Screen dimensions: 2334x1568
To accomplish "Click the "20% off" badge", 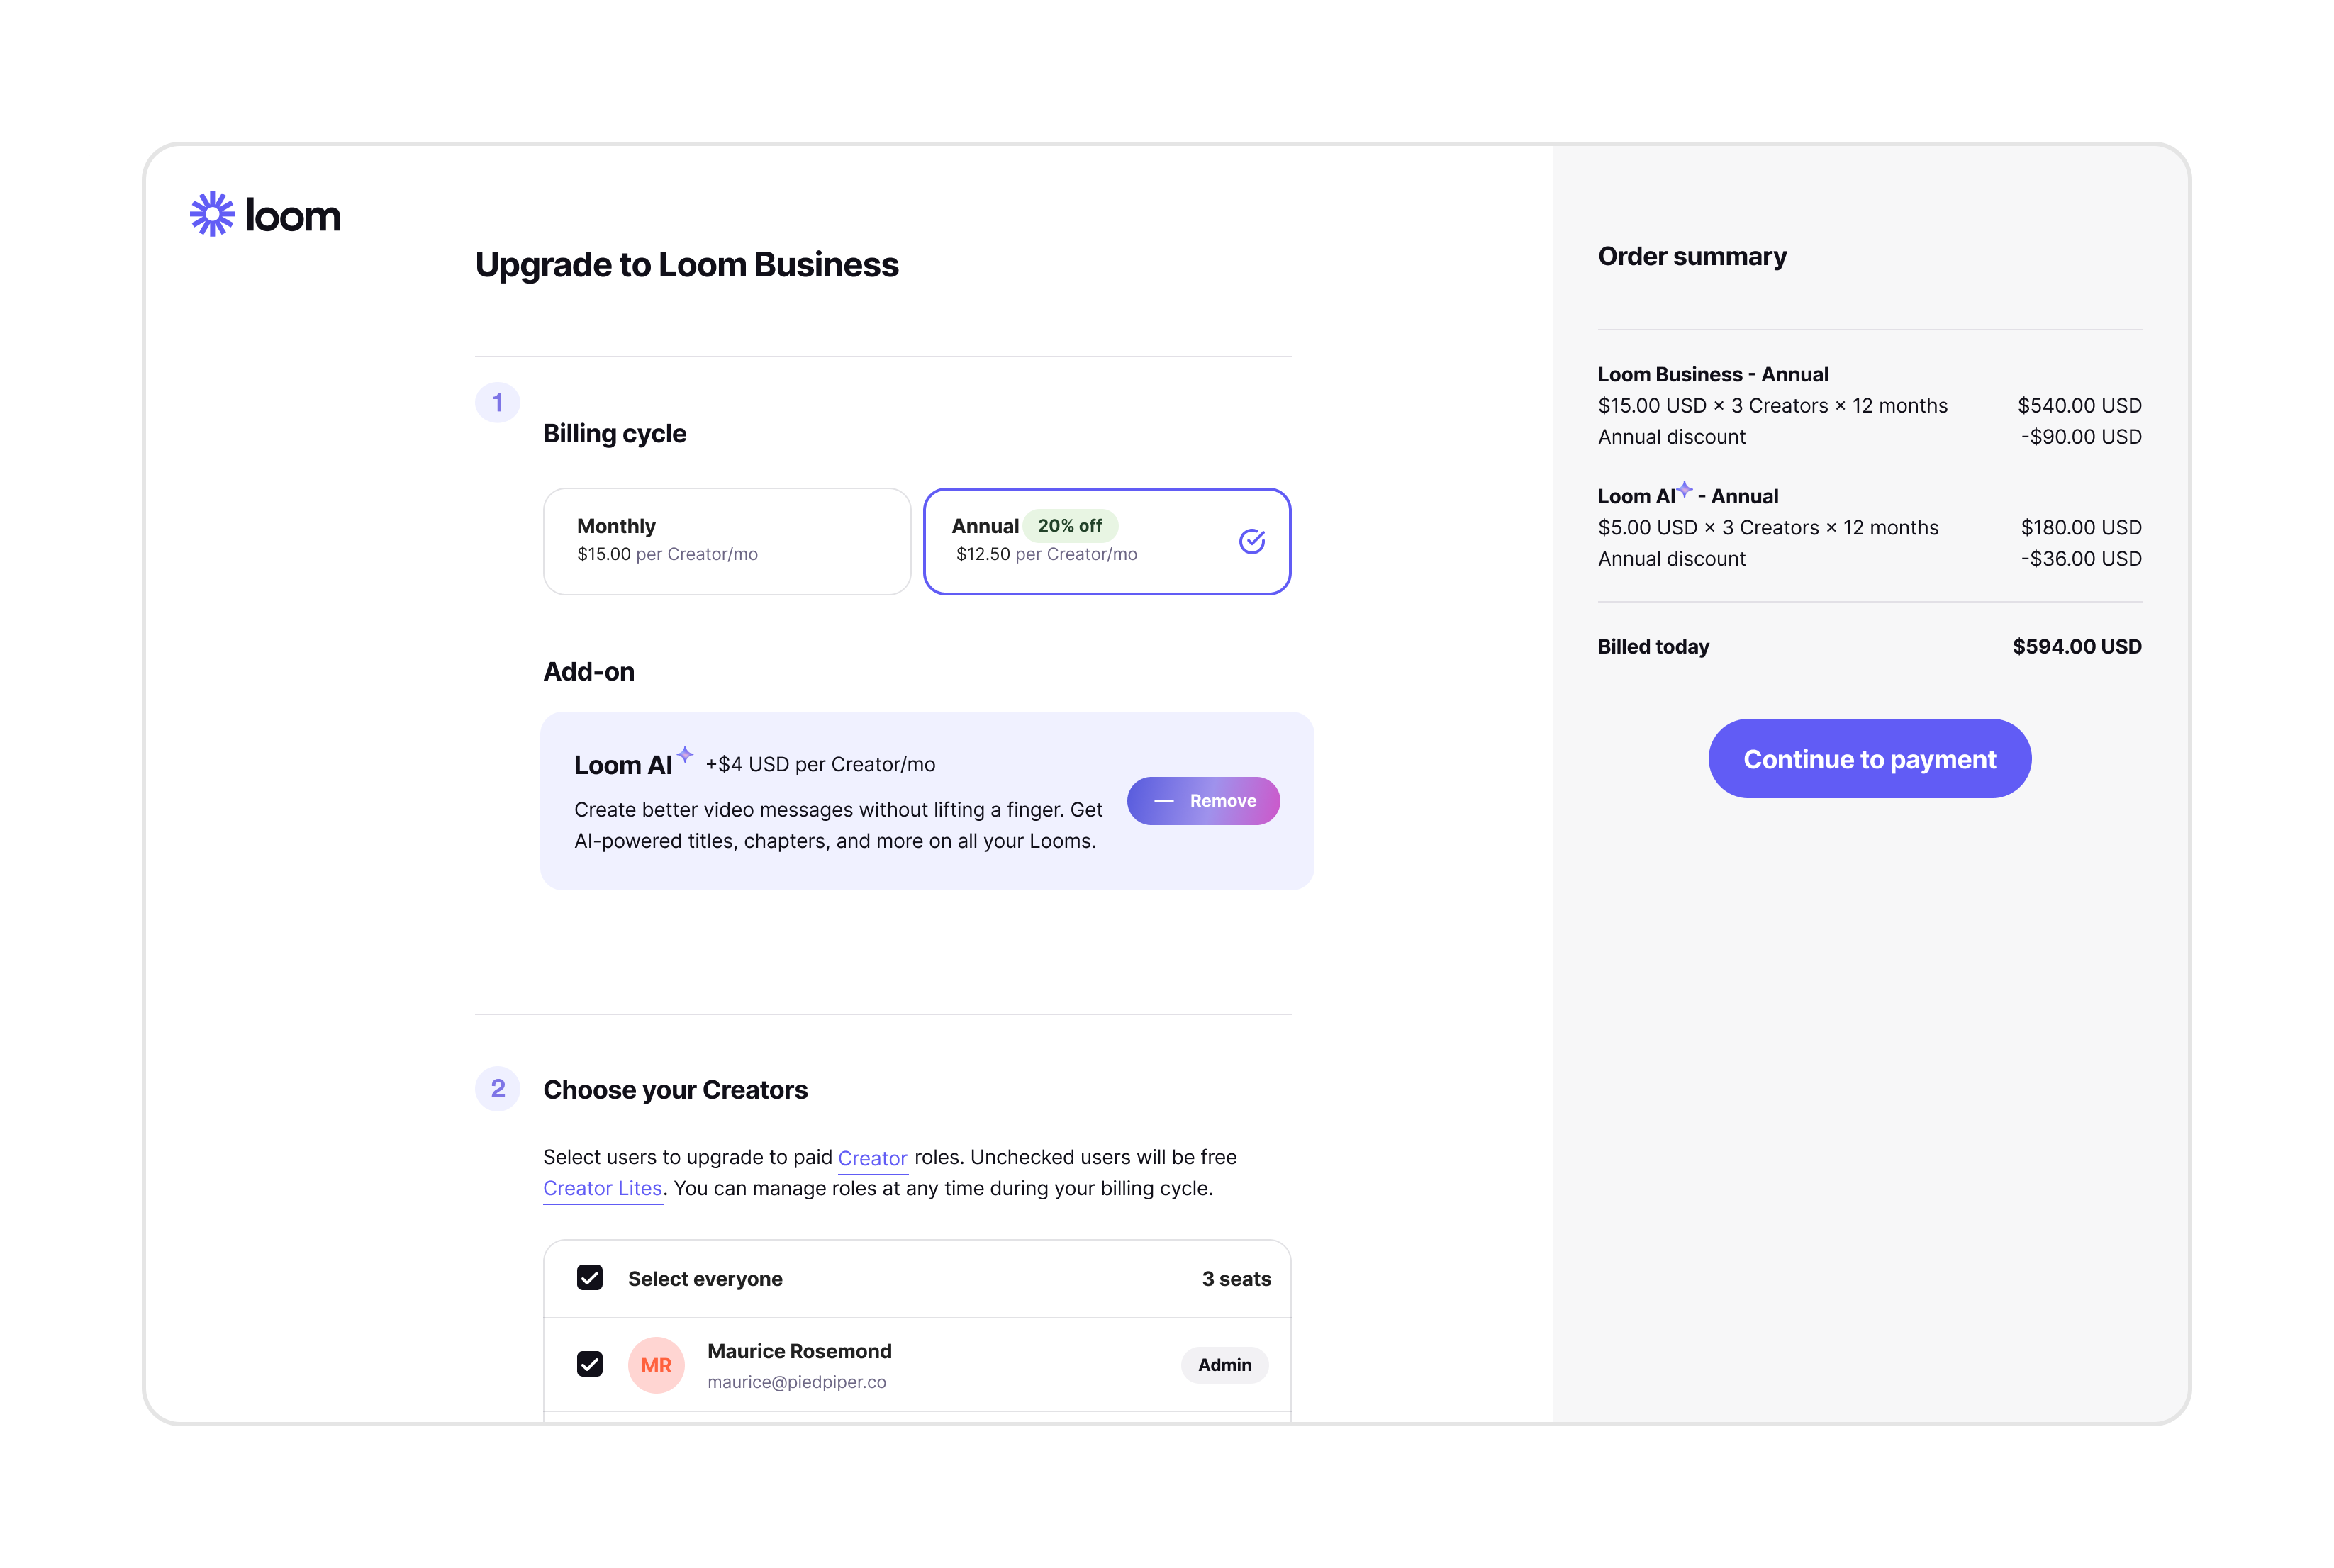I will tap(1070, 525).
